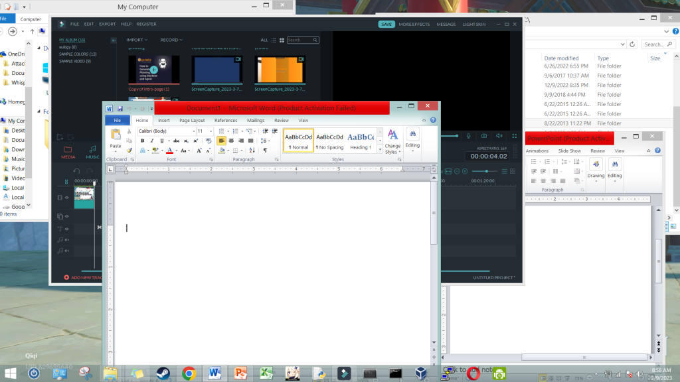Collapse the video editor album sidebar with the arrow
The width and height of the screenshot is (680, 382).
[x=114, y=40]
